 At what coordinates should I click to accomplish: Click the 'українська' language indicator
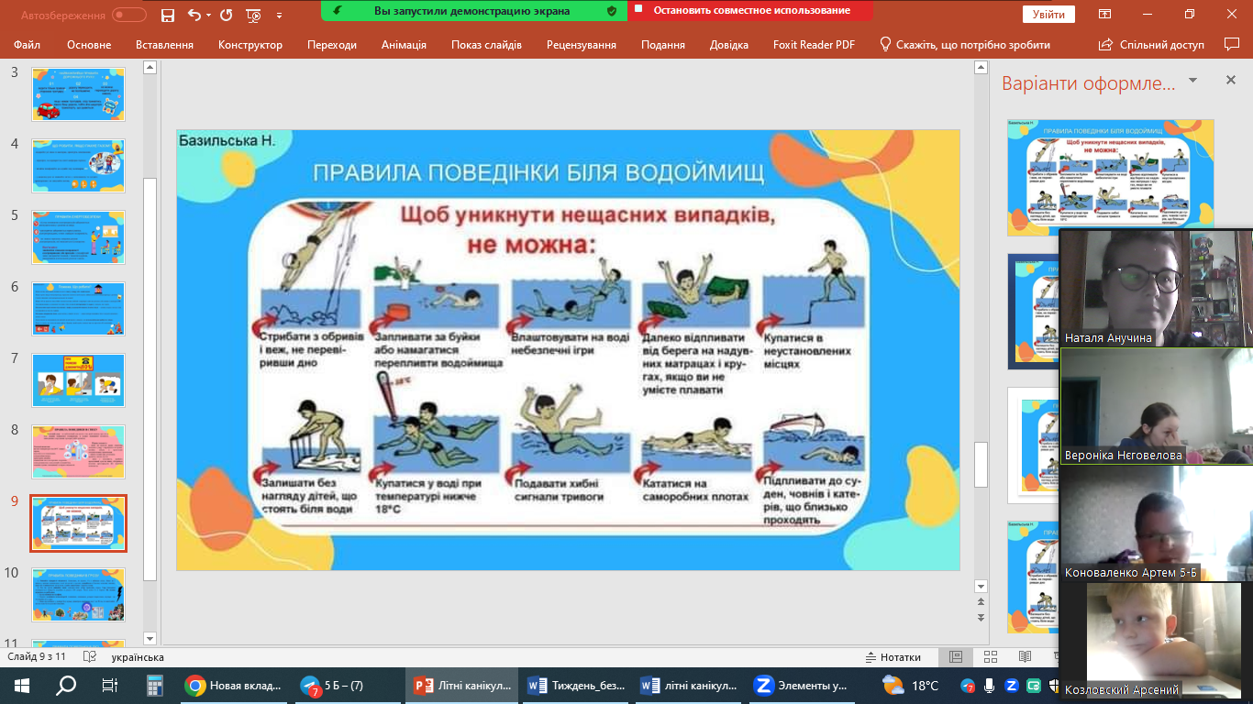(x=138, y=657)
